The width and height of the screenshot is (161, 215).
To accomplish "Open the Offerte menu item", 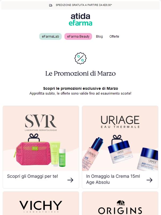I will coord(114,37).
